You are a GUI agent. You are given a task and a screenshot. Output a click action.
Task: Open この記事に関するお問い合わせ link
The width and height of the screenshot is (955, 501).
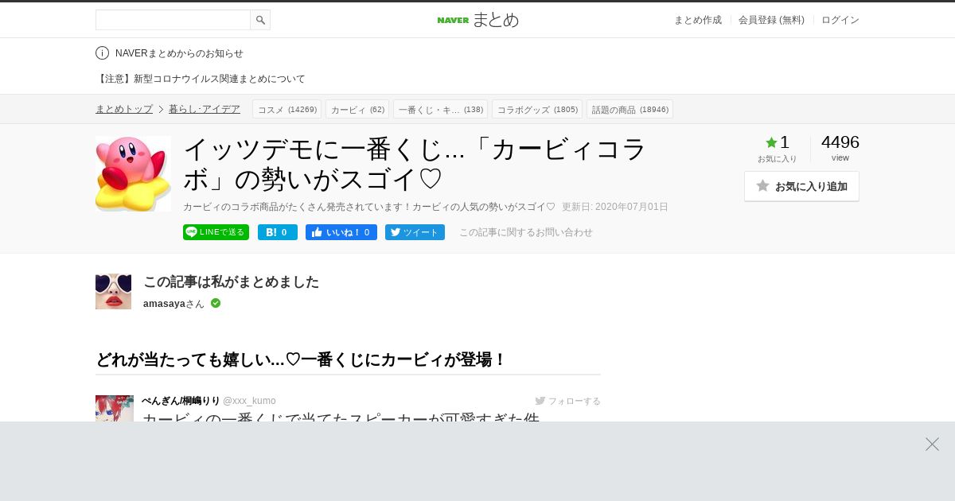(x=526, y=232)
